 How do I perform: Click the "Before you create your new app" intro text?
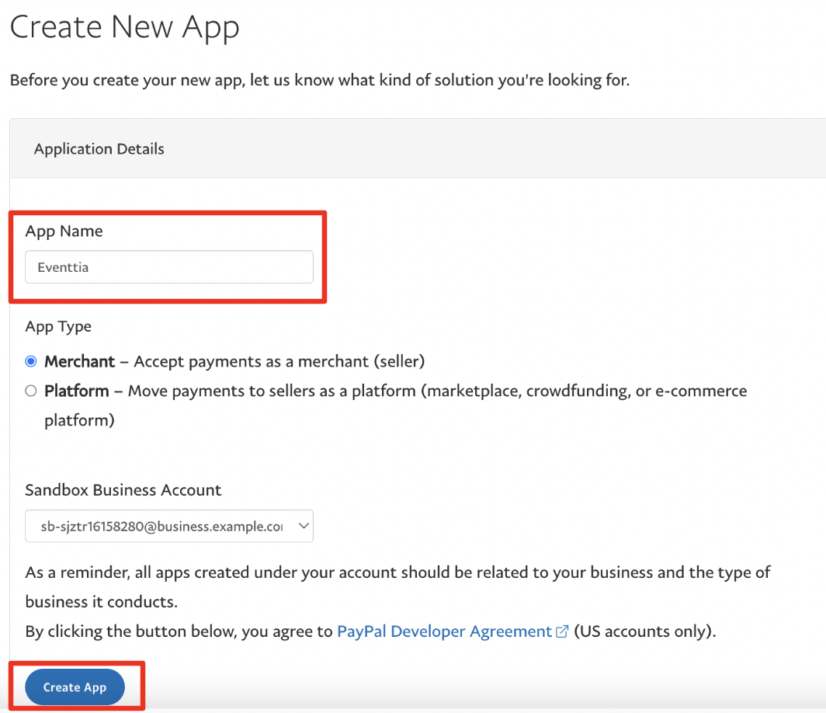319,80
